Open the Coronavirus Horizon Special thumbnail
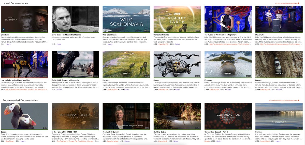Image resolution: width=305 pixels, height=145 pixels. coord(228,116)
